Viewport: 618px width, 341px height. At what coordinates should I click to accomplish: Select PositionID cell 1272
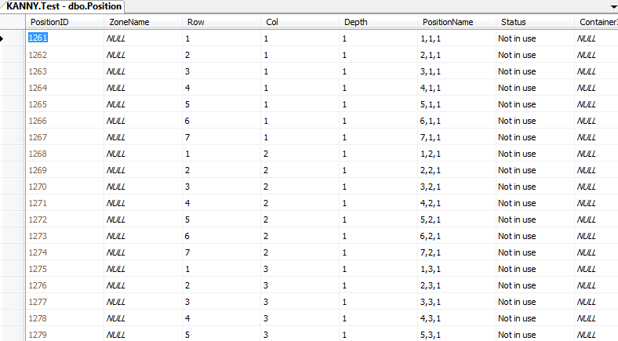[64, 219]
